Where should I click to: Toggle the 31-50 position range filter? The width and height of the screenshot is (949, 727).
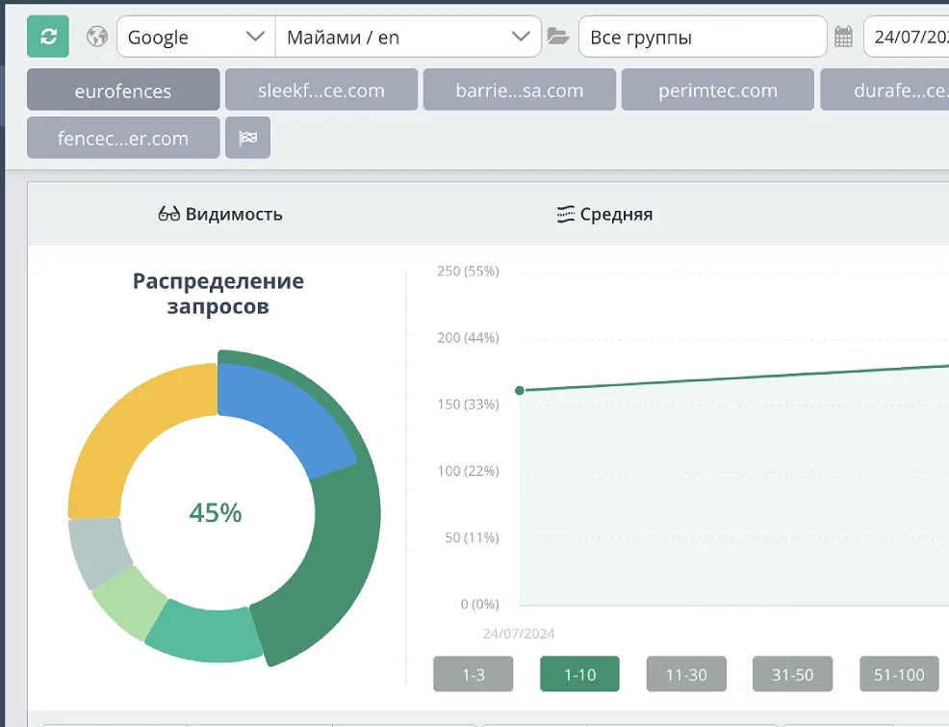792,675
